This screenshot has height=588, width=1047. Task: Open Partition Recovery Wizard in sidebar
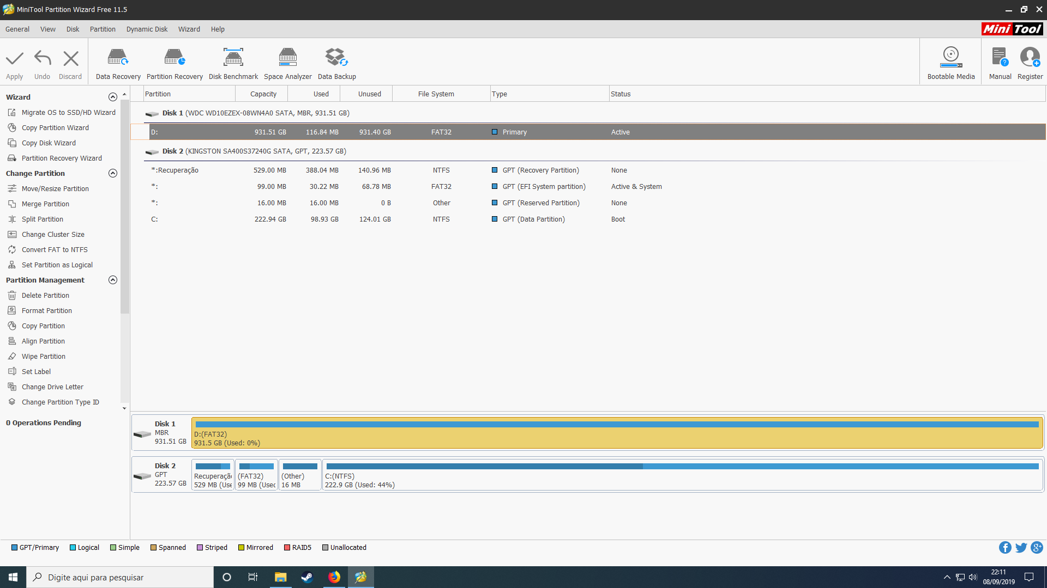55,158
